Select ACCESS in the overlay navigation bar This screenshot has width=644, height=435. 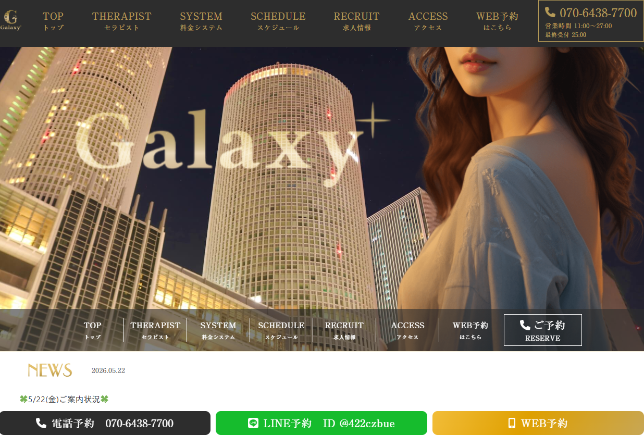[407, 330]
